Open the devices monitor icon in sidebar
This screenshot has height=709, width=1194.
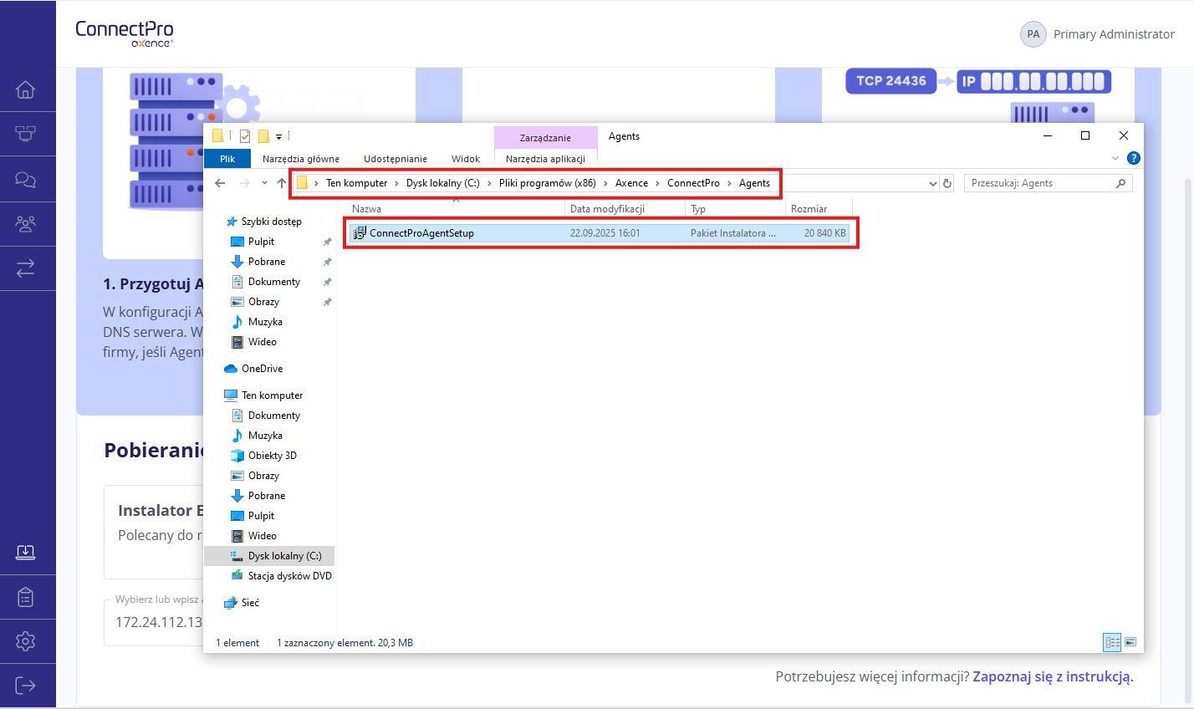coord(26,134)
